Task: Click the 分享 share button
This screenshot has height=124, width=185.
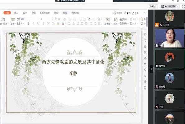Action: pyautogui.click(x=135, y=13)
